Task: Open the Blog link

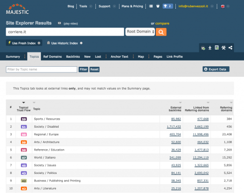Action: coord(71,6)
